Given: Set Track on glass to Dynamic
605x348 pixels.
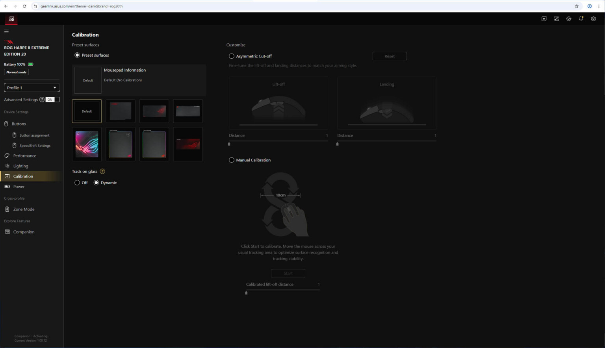Looking at the screenshot, I should click(96, 183).
